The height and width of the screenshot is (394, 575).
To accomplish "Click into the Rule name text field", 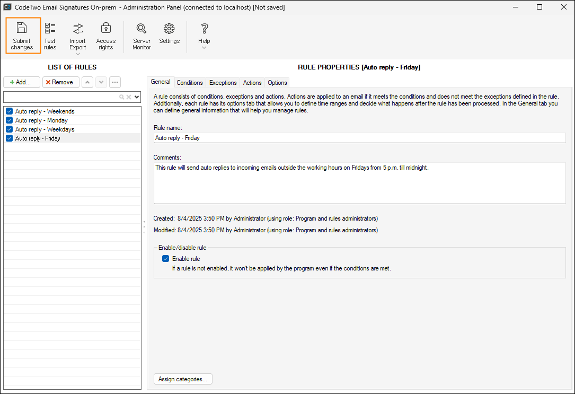I will click(359, 138).
